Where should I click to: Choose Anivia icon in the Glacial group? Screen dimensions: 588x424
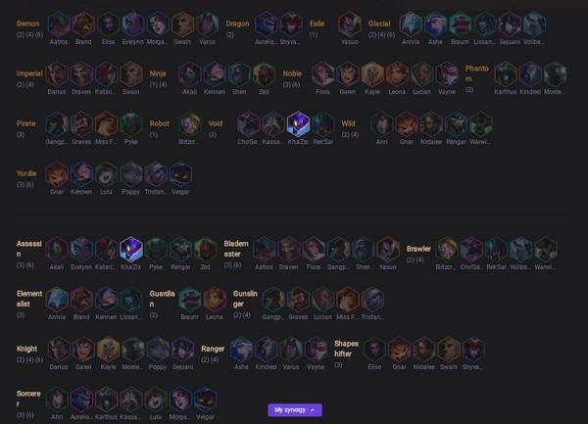click(411, 24)
